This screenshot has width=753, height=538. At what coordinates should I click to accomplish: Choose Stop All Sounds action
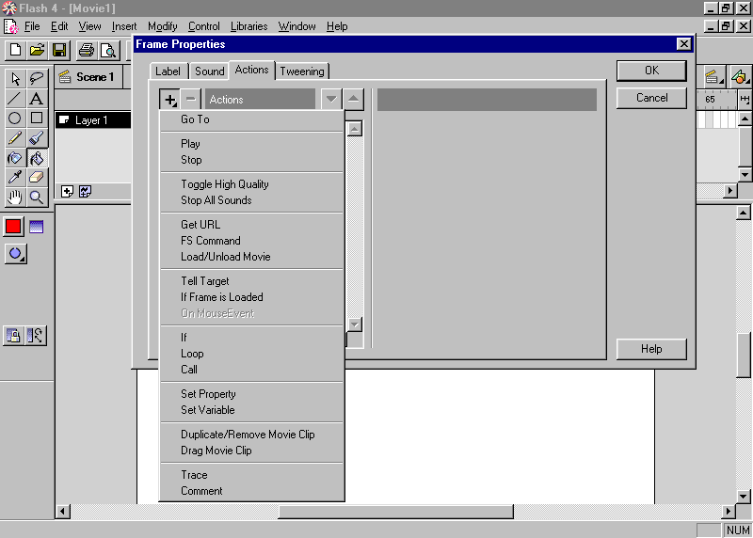pyautogui.click(x=251, y=200)
